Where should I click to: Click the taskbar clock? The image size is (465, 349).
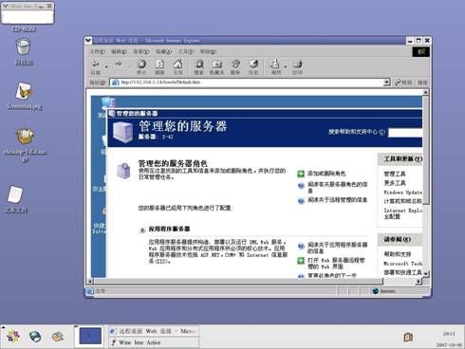pos(449,334)
